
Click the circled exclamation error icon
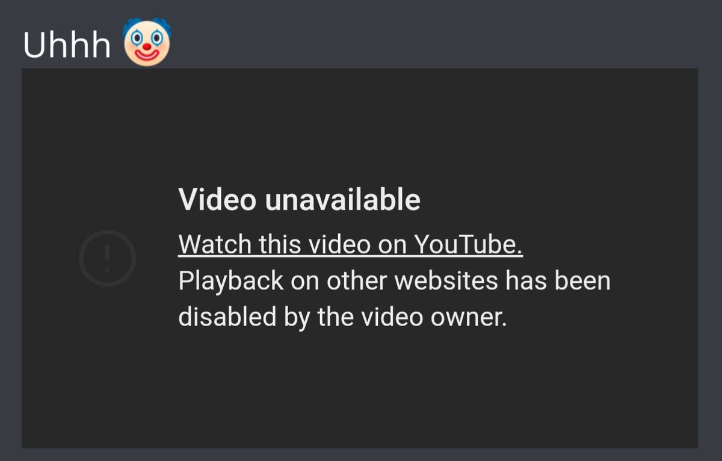click(108, 258)
